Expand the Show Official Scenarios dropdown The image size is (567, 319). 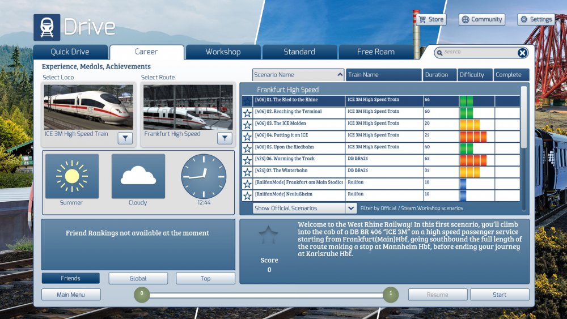tap(351, 209)
